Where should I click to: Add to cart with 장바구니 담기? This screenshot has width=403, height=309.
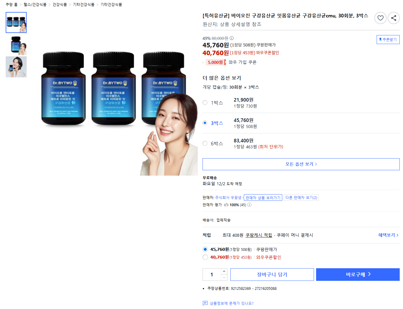click(272, 275)
